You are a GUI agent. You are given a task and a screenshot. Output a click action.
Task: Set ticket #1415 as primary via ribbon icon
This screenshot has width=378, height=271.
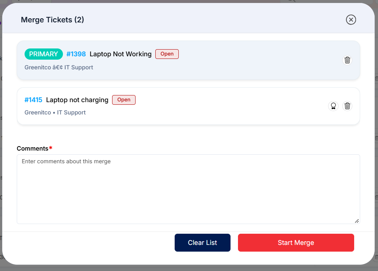(333, 106)
